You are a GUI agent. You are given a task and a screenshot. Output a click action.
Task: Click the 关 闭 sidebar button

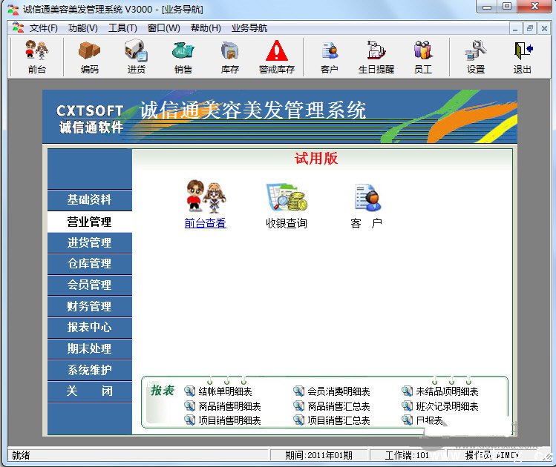[89, 391]
